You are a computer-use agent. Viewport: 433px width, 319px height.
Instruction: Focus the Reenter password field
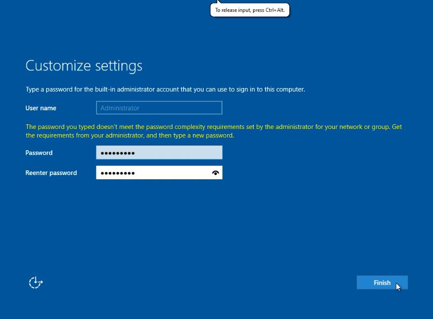click(159, 172)
